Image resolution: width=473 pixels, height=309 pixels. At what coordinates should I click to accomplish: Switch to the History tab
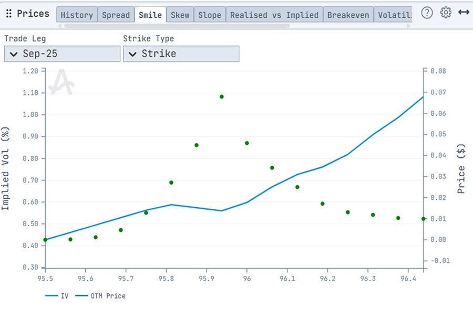point(77,15)
